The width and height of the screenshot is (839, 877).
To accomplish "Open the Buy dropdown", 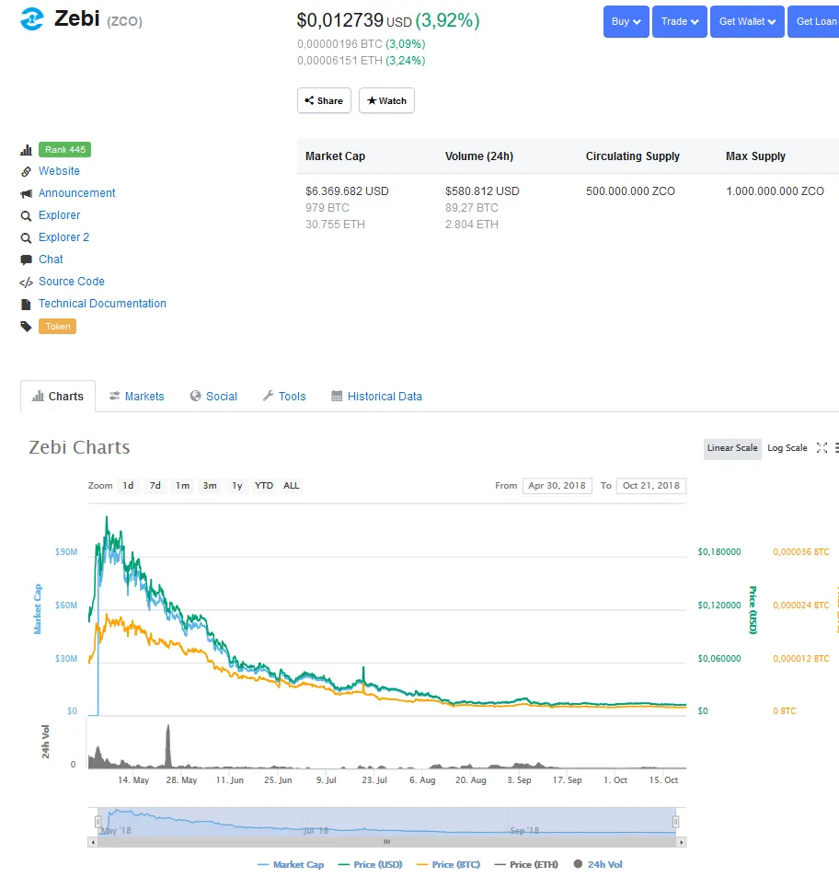I will [626, 22].
